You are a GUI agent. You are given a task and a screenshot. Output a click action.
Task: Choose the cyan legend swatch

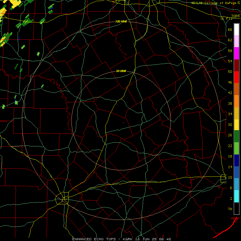(x=236, y=196)
